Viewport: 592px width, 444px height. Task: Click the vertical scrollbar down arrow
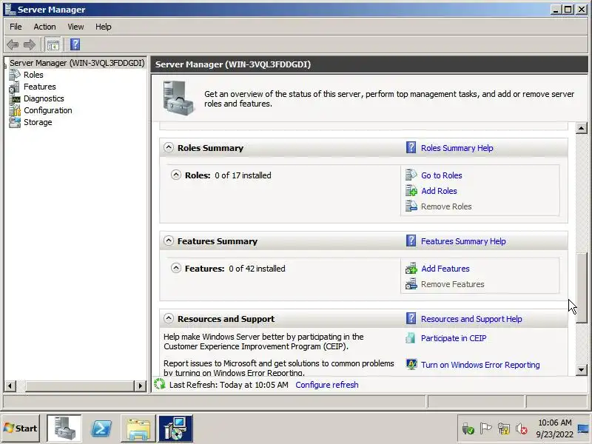pyautogui.click(x=582, y=370)
